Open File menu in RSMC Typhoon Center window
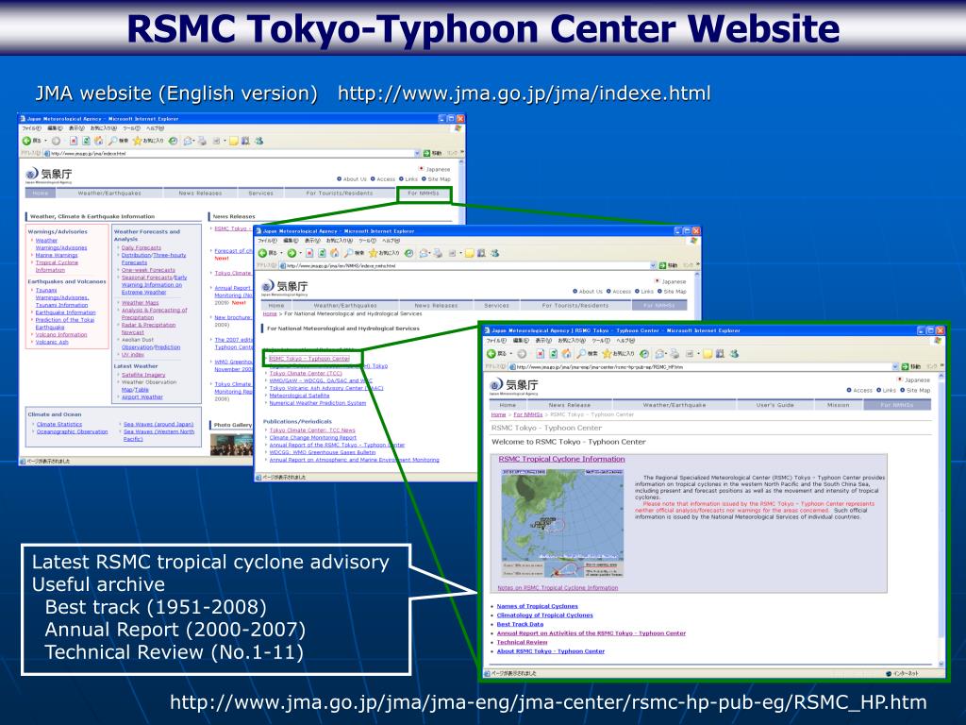966x725 pixels. (496, 340)
